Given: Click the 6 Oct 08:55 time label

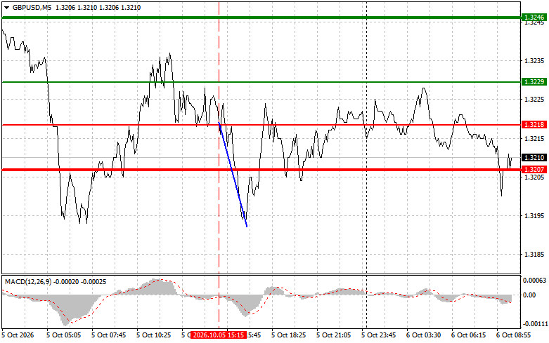Looking at the screenshot, I should coord(514,335).
